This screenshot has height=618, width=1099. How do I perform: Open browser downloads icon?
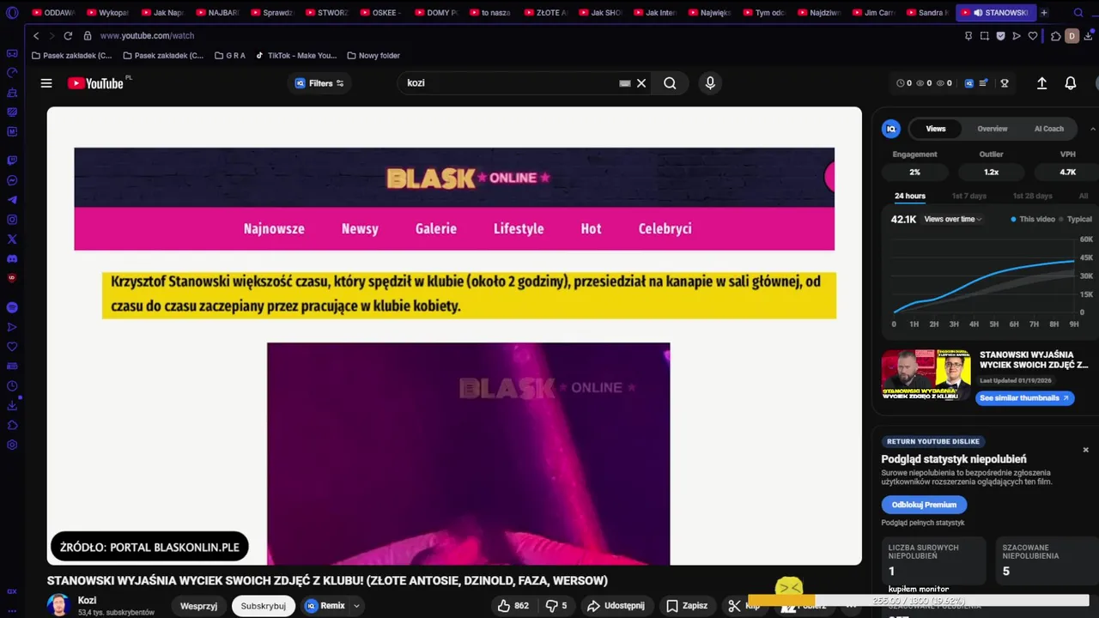pos(1088,36)
